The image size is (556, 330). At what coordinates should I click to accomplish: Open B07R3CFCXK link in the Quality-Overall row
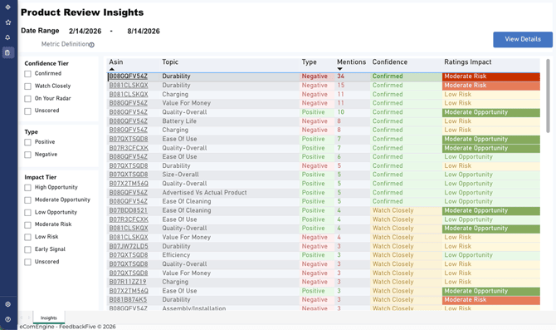point(129,148)
